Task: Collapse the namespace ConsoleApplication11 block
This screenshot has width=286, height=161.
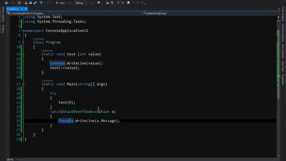Action: point(23,31)
